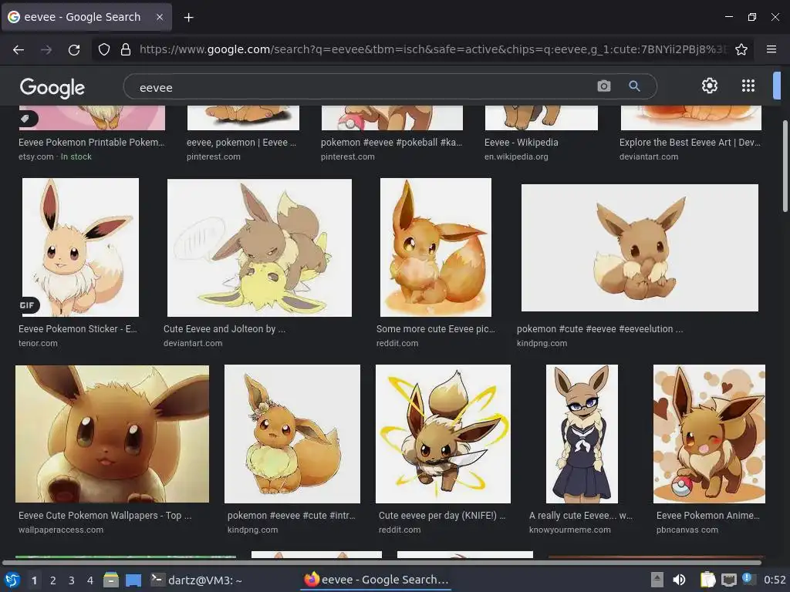Open a new tab with the plus button
Screen dimensions: 790x592
188,18
